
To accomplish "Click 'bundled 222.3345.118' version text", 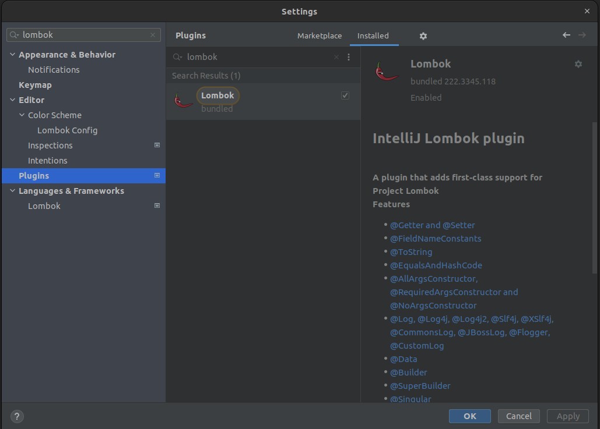I will (x=453, y=81).
